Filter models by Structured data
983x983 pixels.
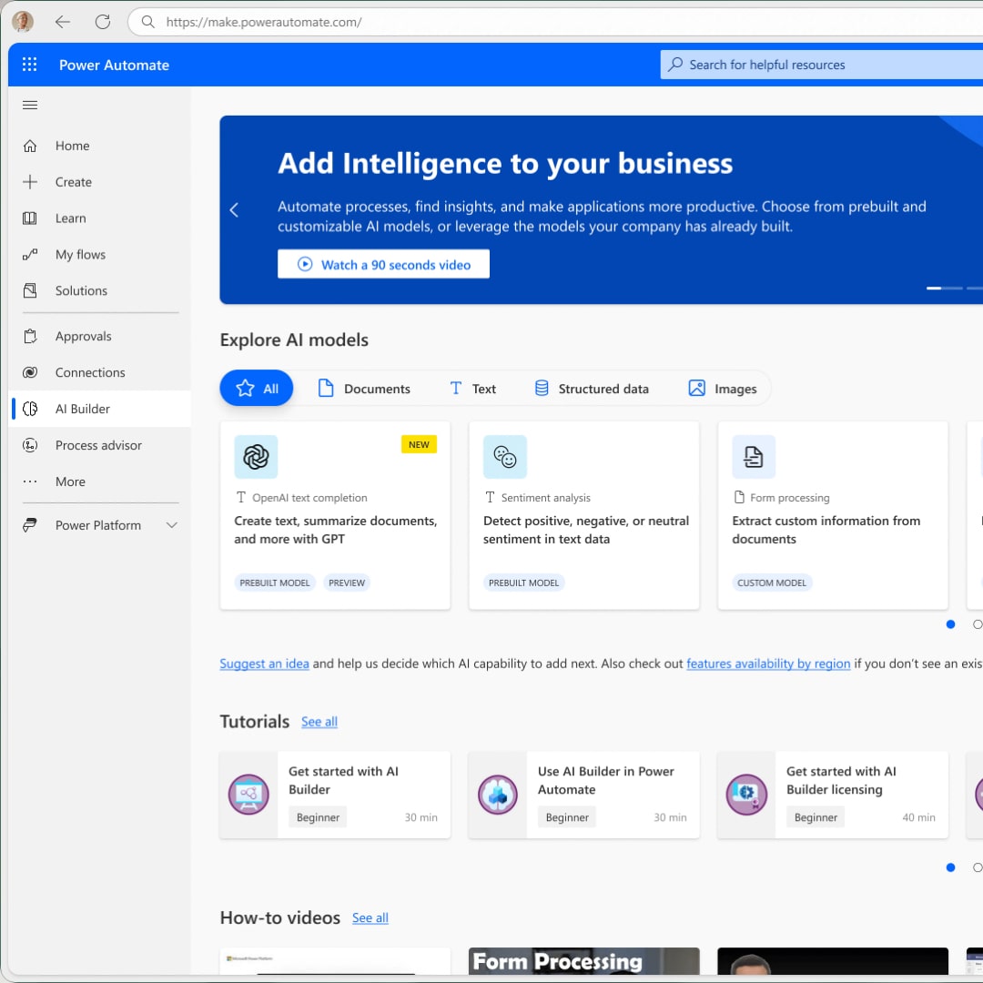click(x=592, y=388)
